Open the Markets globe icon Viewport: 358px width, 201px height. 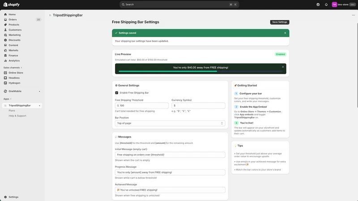pos(5,50)
